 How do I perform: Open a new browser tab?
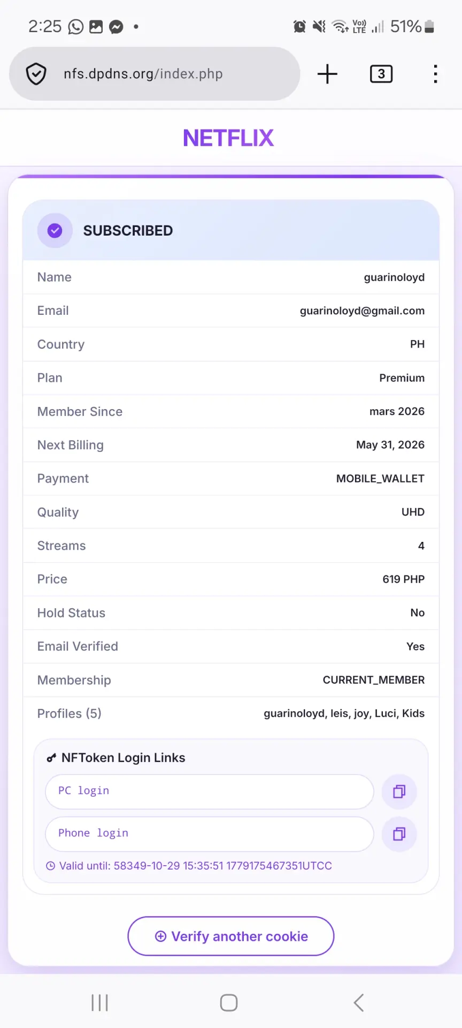pos(327,74)
